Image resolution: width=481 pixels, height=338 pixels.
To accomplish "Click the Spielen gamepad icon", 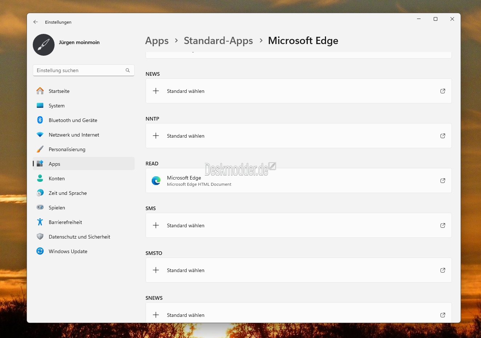I will coord(40,208).
